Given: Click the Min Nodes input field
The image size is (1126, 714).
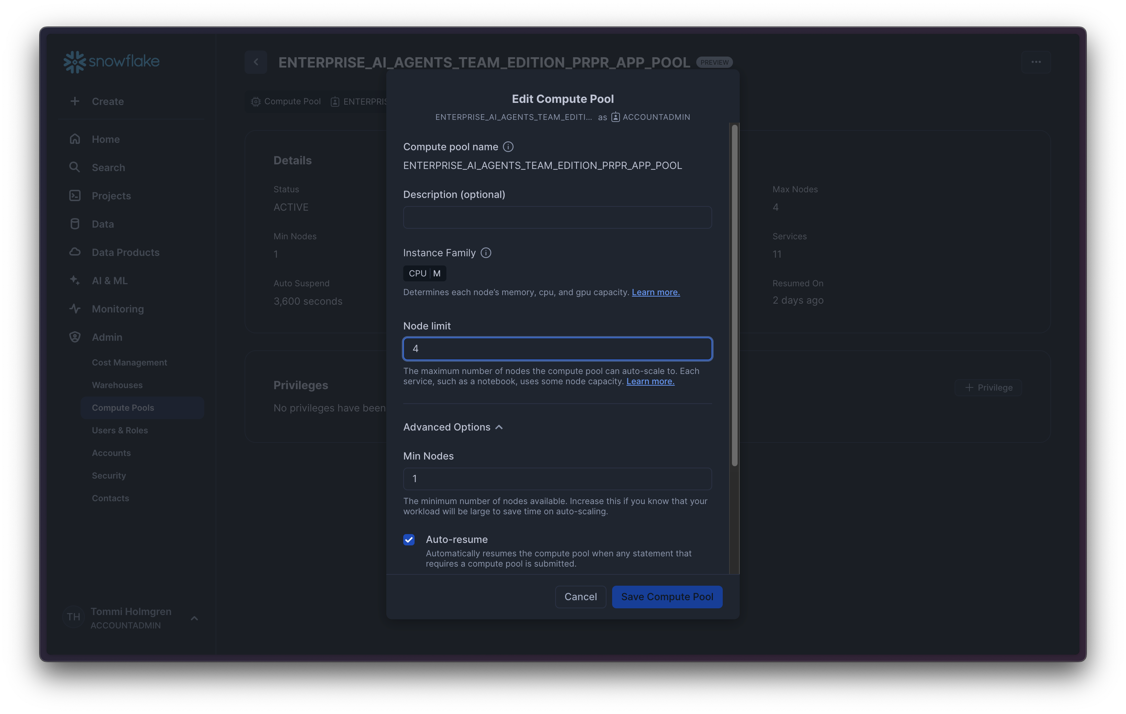Looking at the screenshot, I should pyautogui.click(x=557, y=479).
